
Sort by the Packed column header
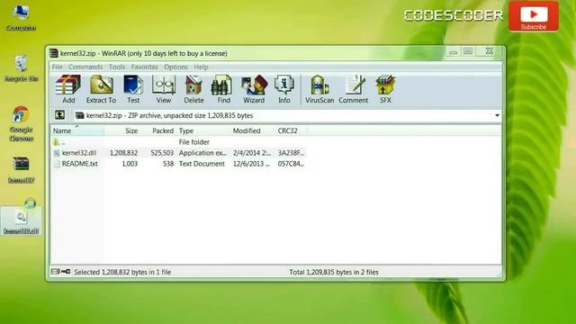pyautogui.click(x=158, y=130)
